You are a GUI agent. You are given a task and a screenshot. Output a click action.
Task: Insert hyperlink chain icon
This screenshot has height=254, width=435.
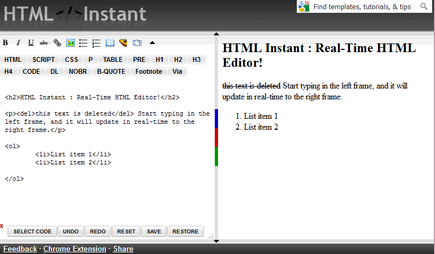[57, 43]
